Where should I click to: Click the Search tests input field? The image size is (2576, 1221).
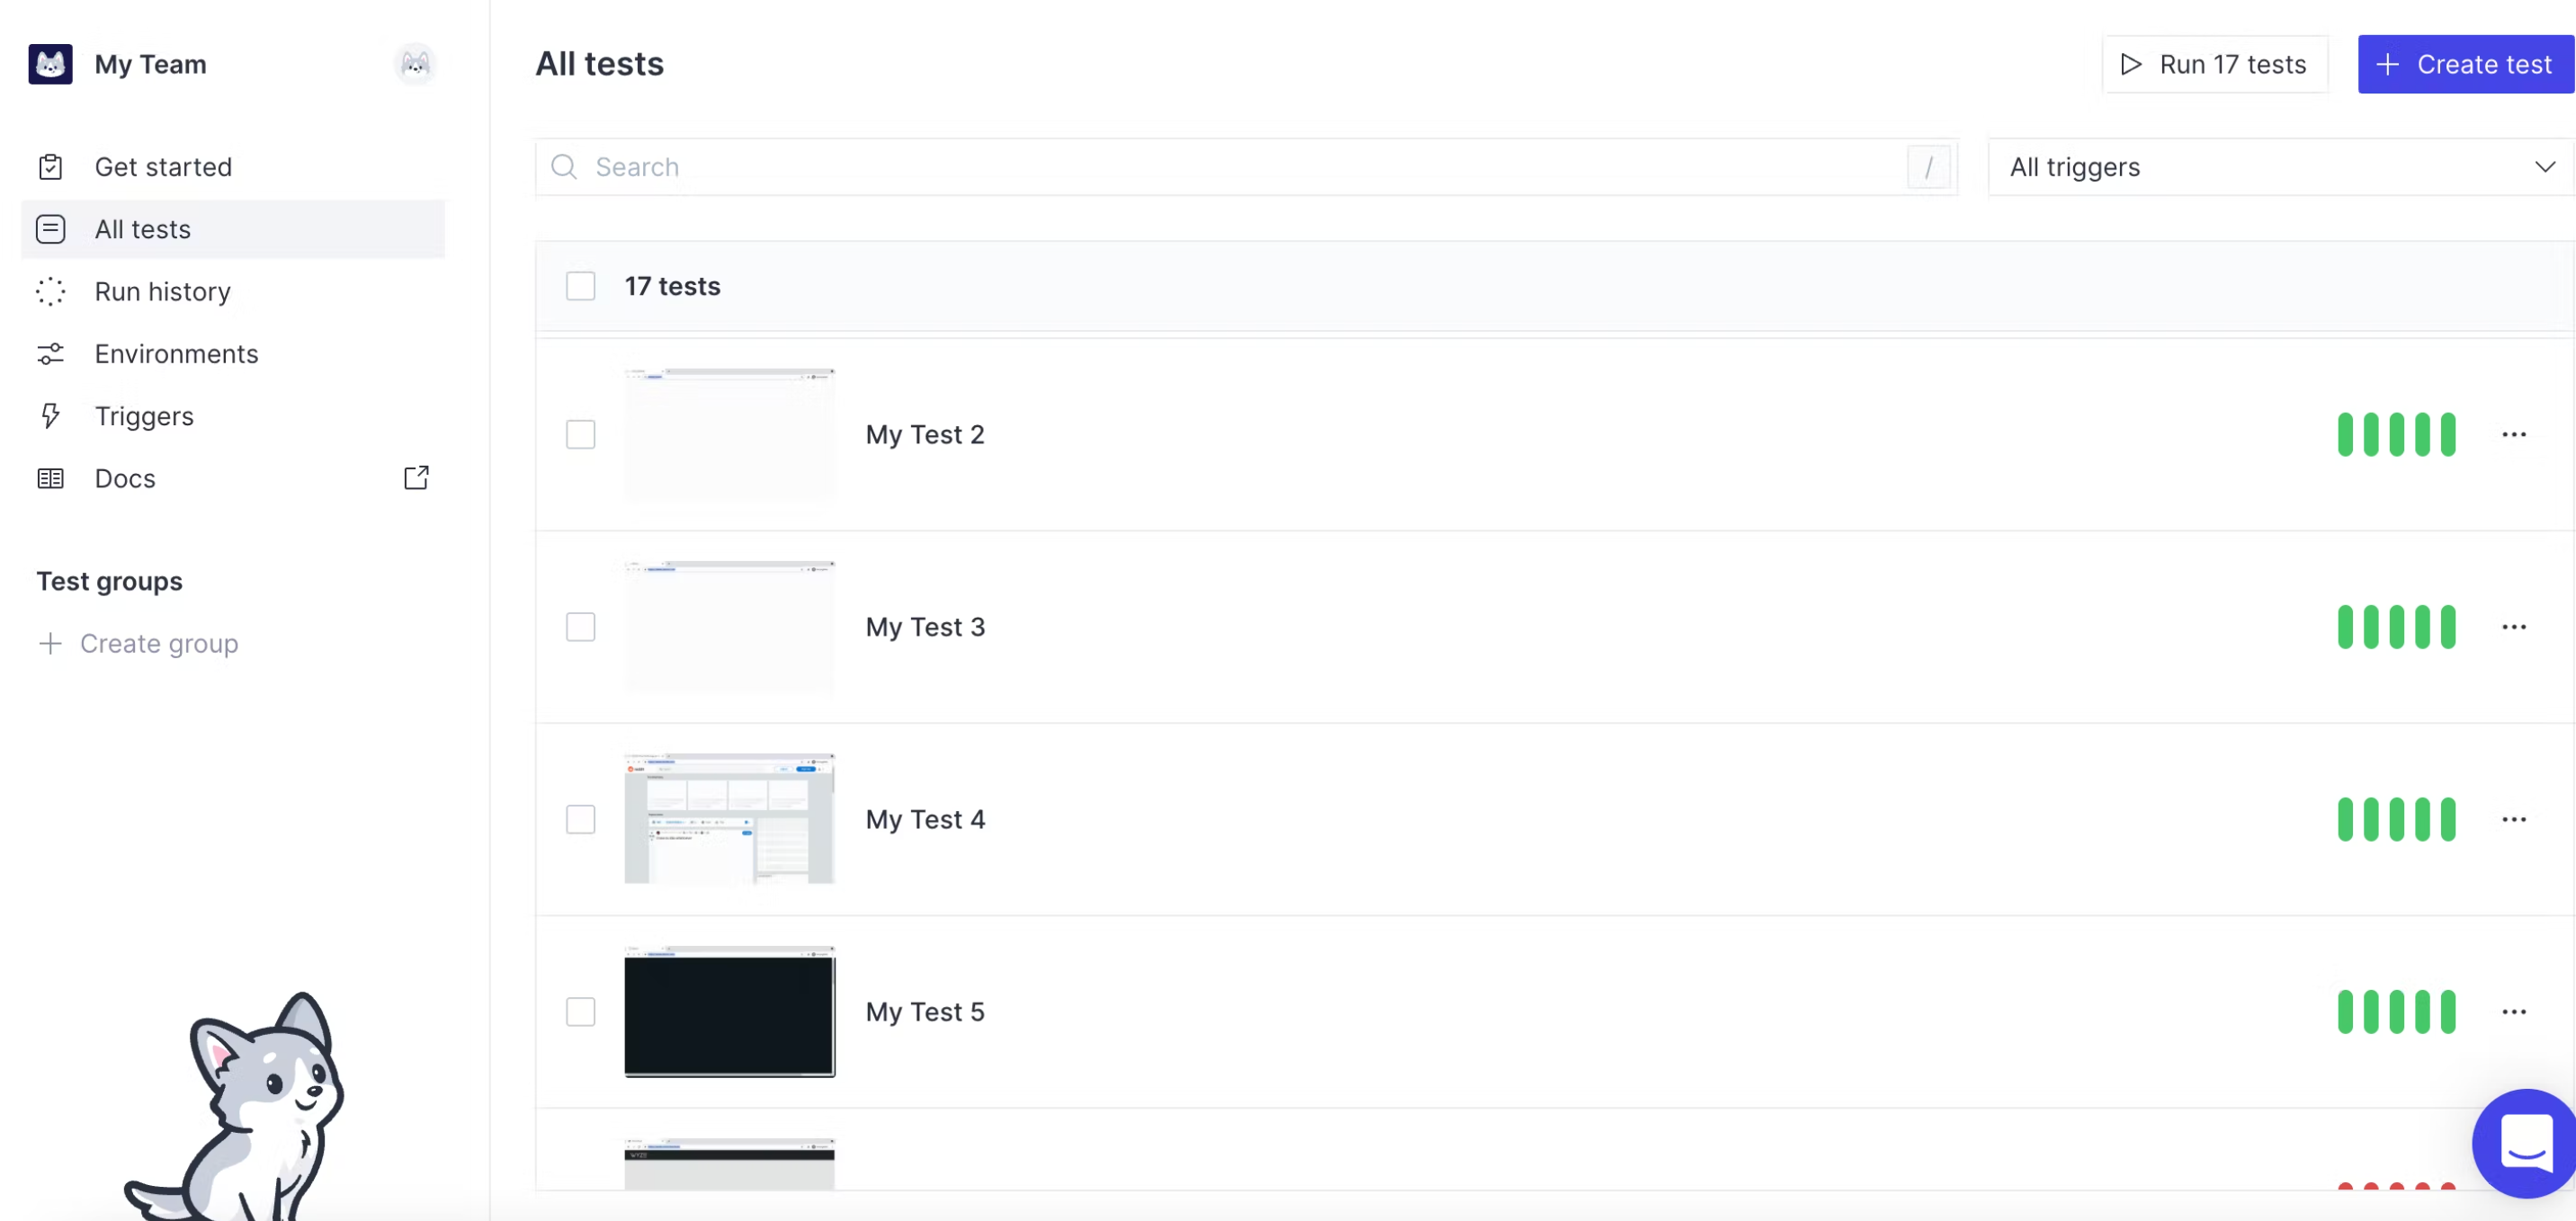click(1246, 167)
